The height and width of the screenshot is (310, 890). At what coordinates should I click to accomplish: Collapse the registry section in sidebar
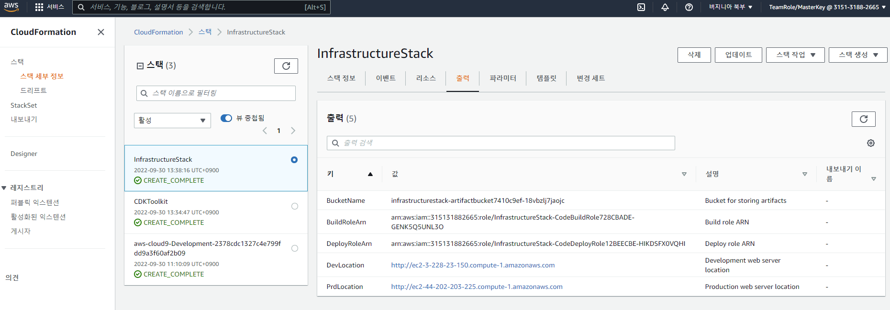4,188
